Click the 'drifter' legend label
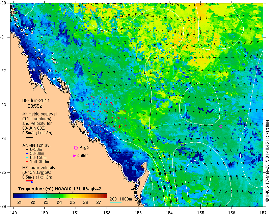The image size is (270, 216). pos(82,156)
